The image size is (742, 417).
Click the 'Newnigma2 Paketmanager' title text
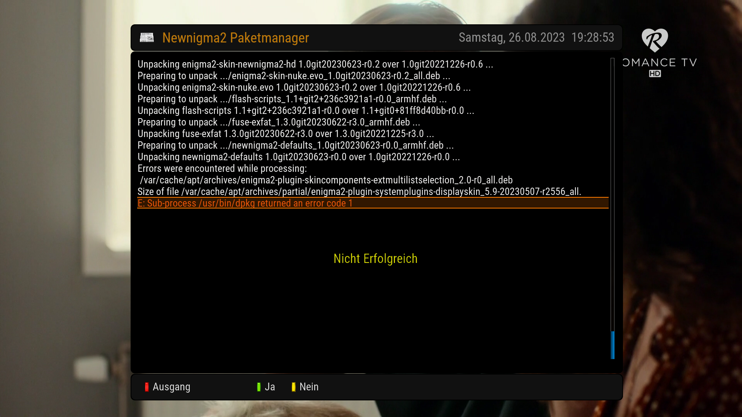[x=235, y=38]
